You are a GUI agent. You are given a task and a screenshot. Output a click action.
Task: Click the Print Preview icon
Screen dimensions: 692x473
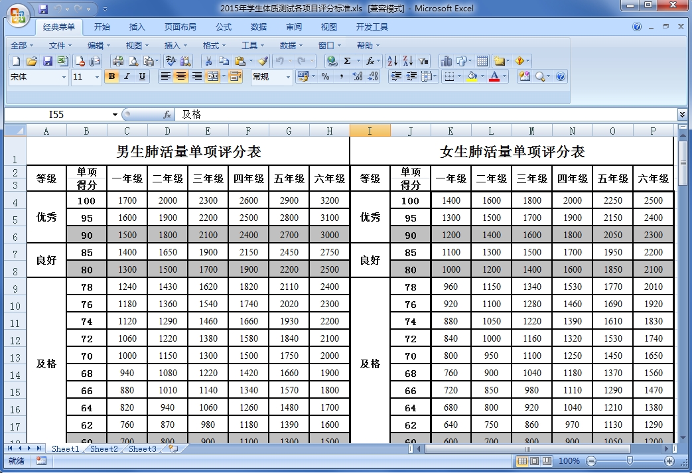[134, 61]
